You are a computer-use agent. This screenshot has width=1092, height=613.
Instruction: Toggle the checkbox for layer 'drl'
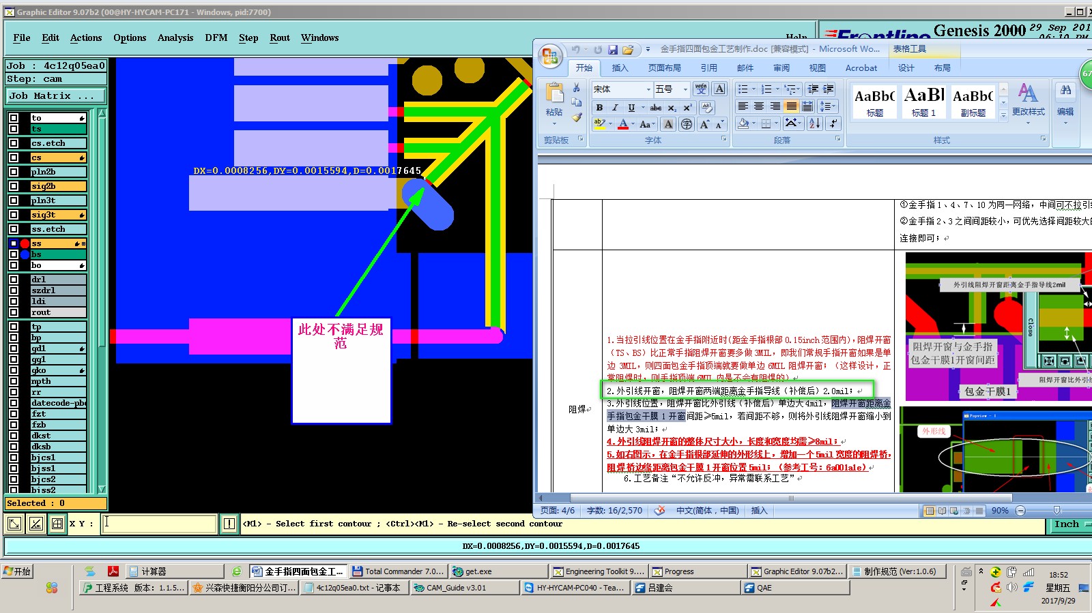click(13, 280)
